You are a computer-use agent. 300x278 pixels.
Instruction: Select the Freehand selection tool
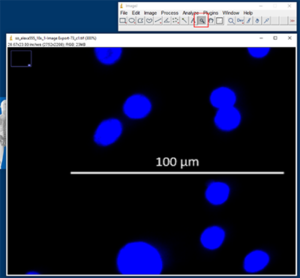(149, 21)
